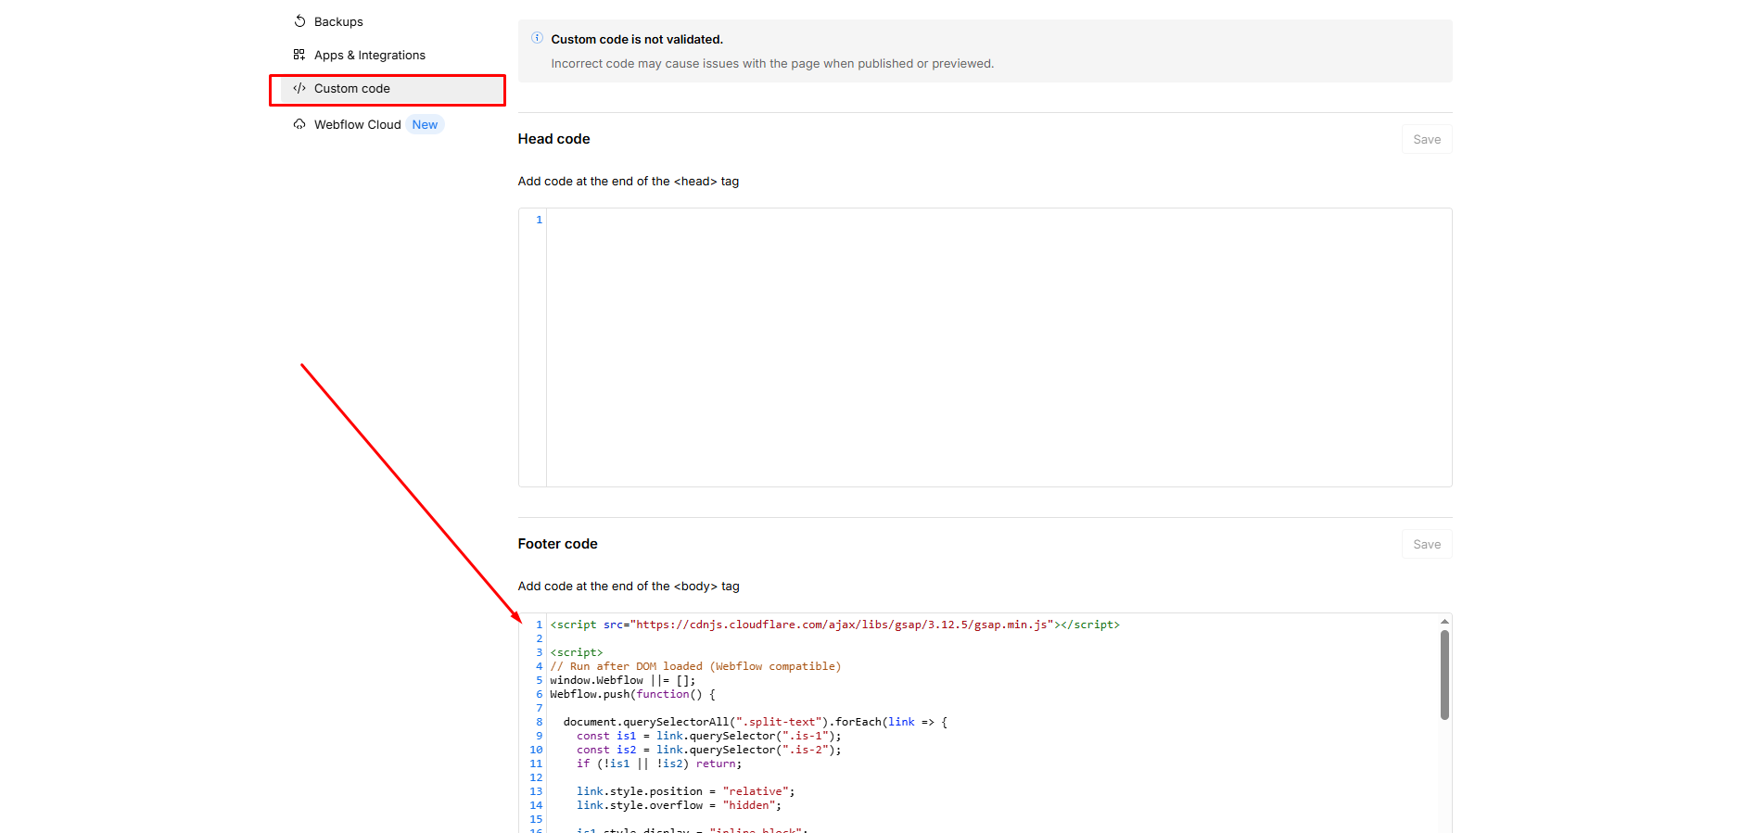Save the Head code section
This screenshot has width=1742, height=833.
click(x=1427, y=139)
